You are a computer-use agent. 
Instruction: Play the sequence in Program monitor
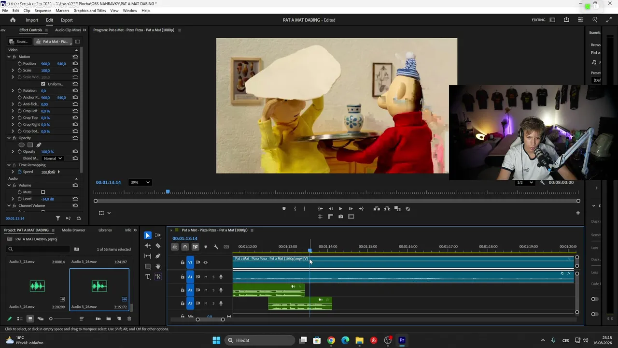340,209
